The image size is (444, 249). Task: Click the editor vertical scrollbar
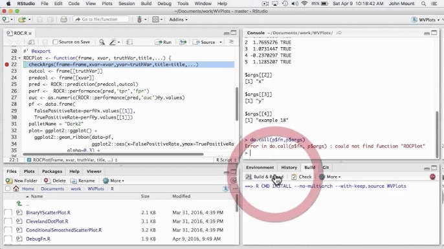tap(237, 104)
